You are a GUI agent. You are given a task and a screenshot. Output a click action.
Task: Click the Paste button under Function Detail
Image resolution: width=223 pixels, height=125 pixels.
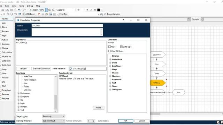click(x=98, y=108)
